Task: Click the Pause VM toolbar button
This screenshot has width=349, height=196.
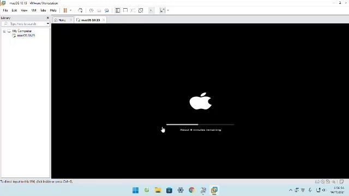Action: (65, 10)
